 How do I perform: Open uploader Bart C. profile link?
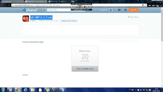34,21
